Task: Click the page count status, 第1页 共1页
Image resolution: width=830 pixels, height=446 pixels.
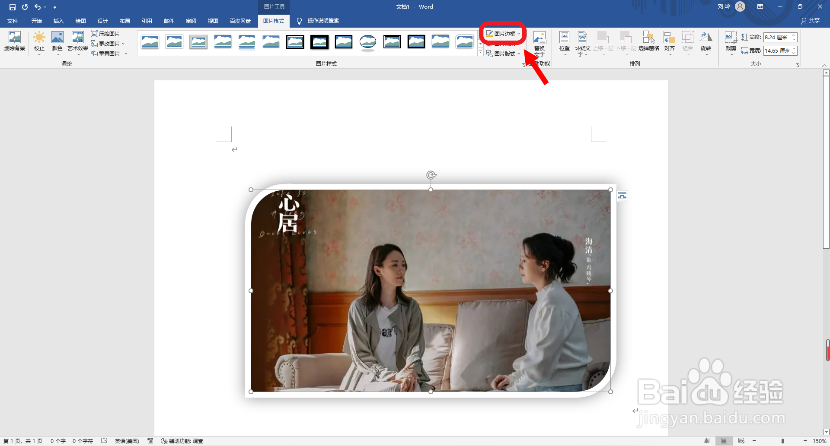Action: [23, 441]
